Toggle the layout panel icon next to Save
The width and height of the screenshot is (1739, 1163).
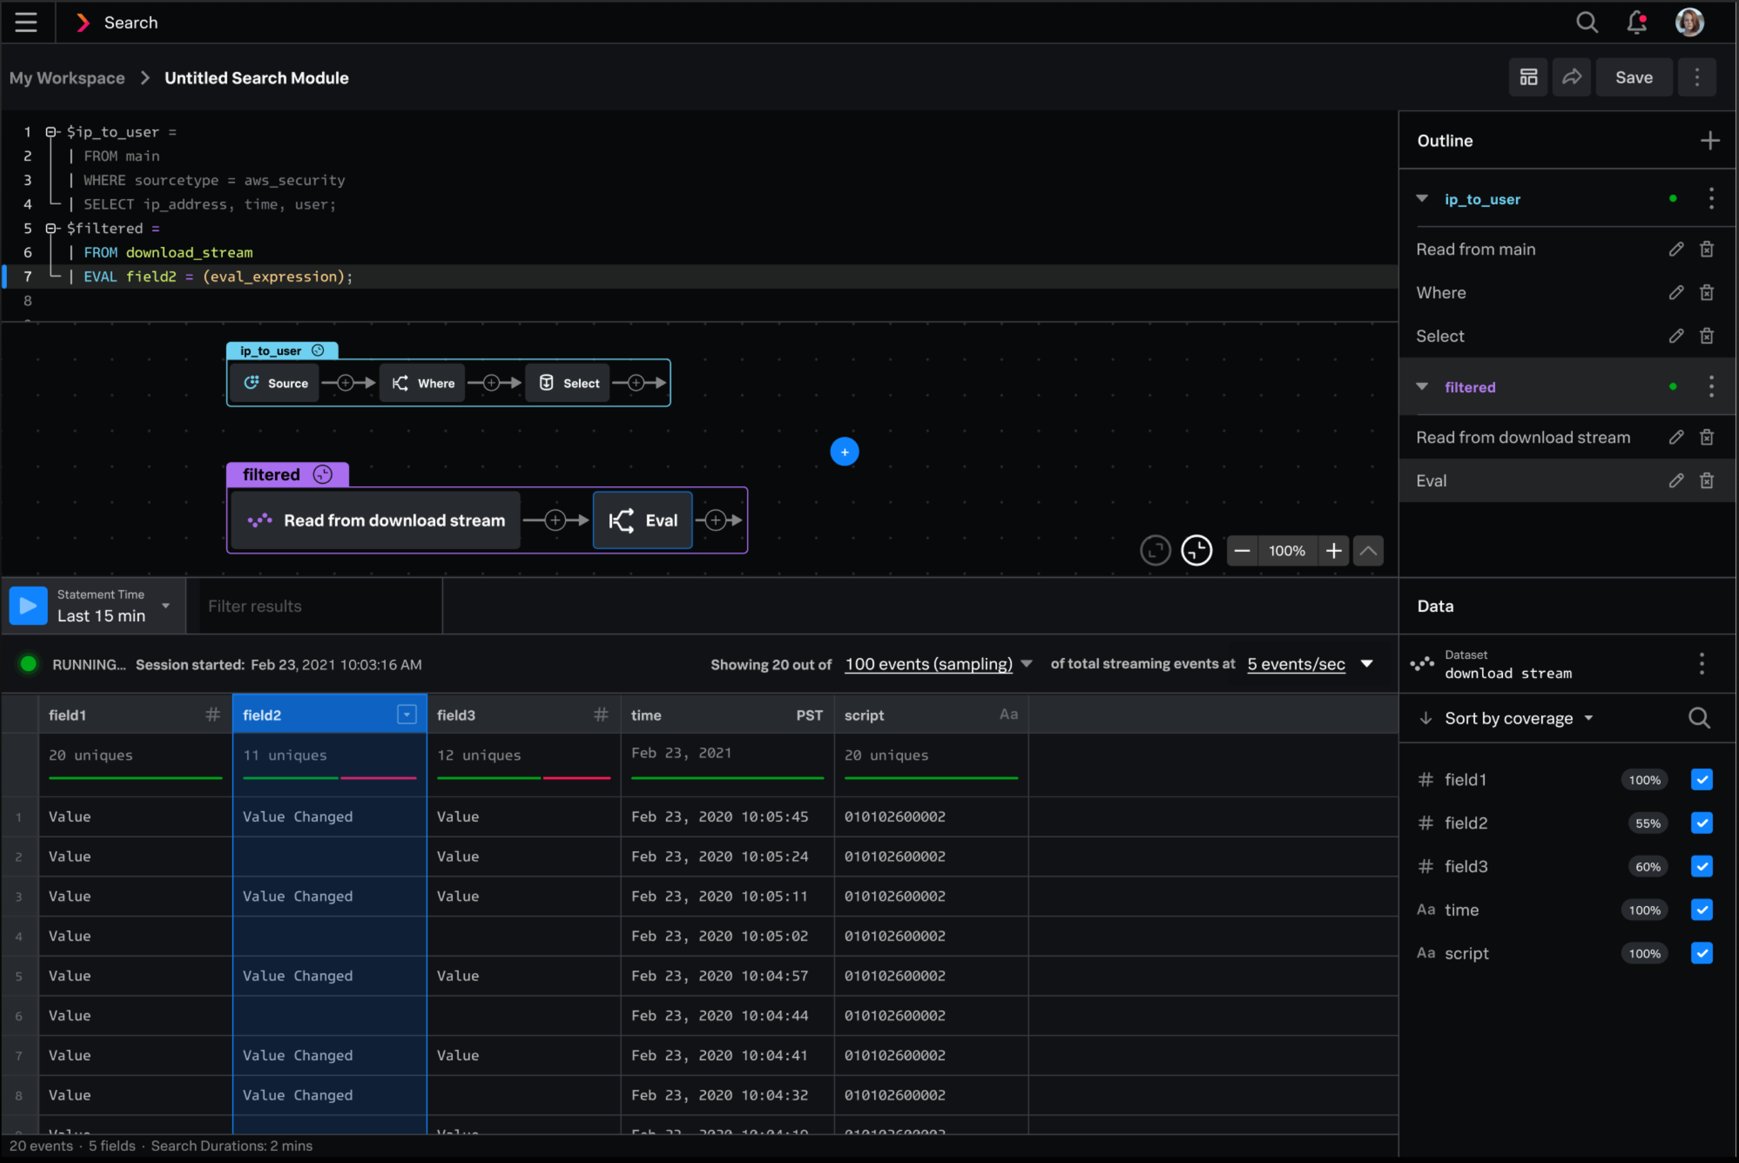(1528, 77)
